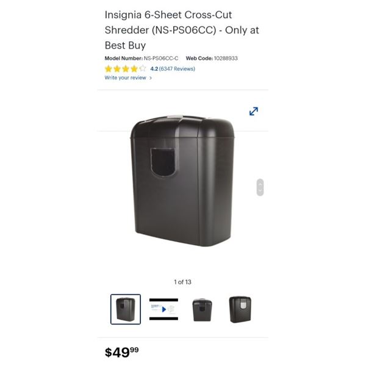Image resolution: width=366 pixels, height=366 pixels.
Task: Play the product video thumbnail
Action: point(163,309)
